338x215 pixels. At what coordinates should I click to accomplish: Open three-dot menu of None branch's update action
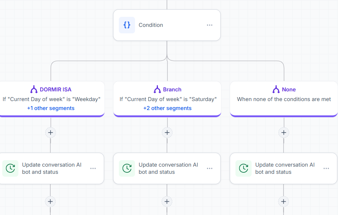[326, 168]
